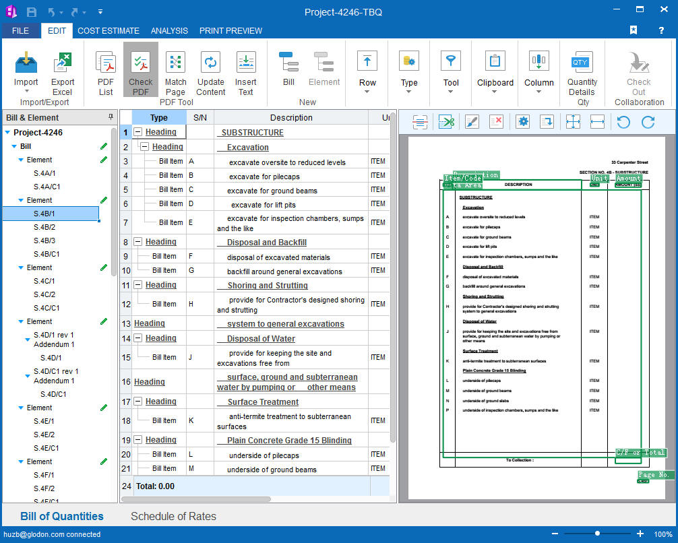Click the fit-to-width icon in PDF toolbar

click(597, 122)
